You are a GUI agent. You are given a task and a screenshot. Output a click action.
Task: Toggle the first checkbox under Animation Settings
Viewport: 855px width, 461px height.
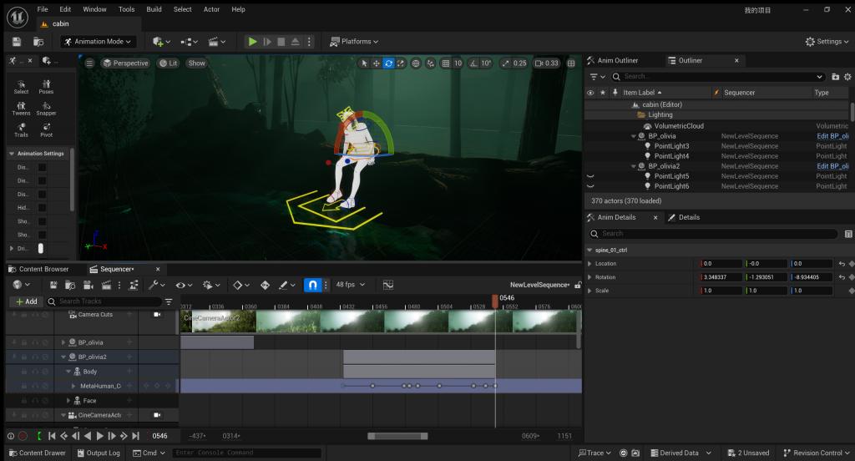click(x=42, y=167)
